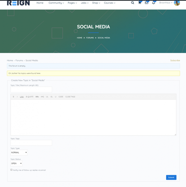Open the Brownhaus user dropdown
The image size is (186, 187).
pyautogui.click(x=166, y=3)
